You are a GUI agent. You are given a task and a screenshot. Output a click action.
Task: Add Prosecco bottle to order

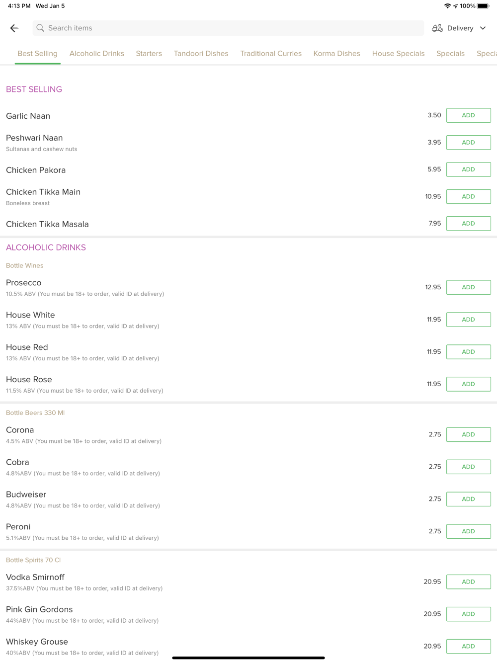[468, 287]
